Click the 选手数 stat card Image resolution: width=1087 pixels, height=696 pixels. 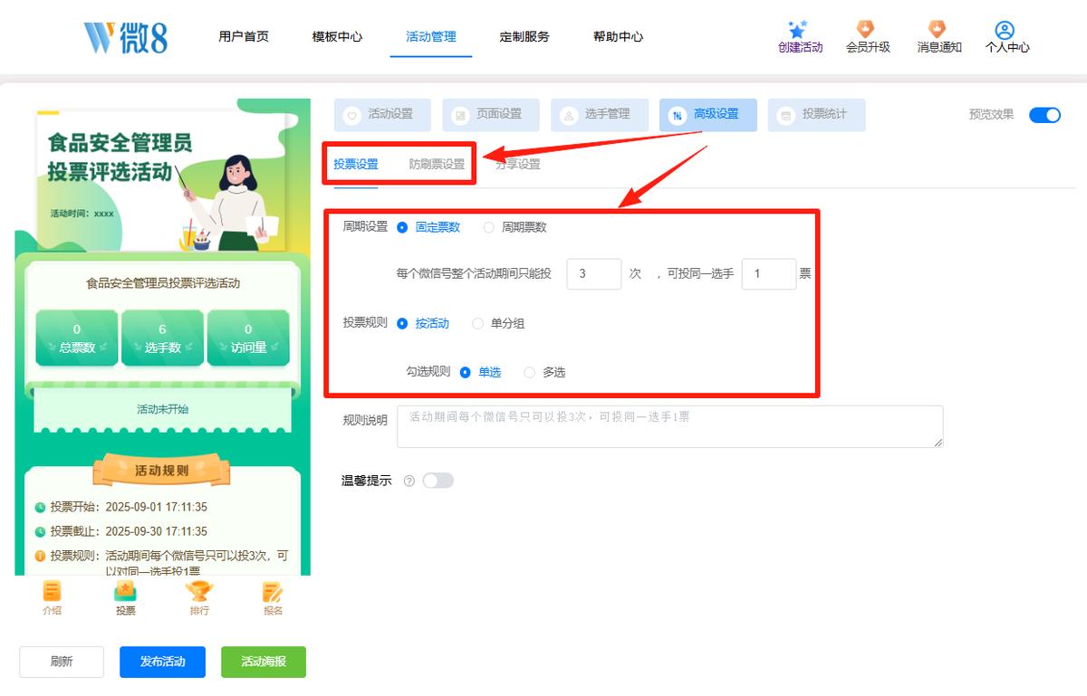[163, 338]
